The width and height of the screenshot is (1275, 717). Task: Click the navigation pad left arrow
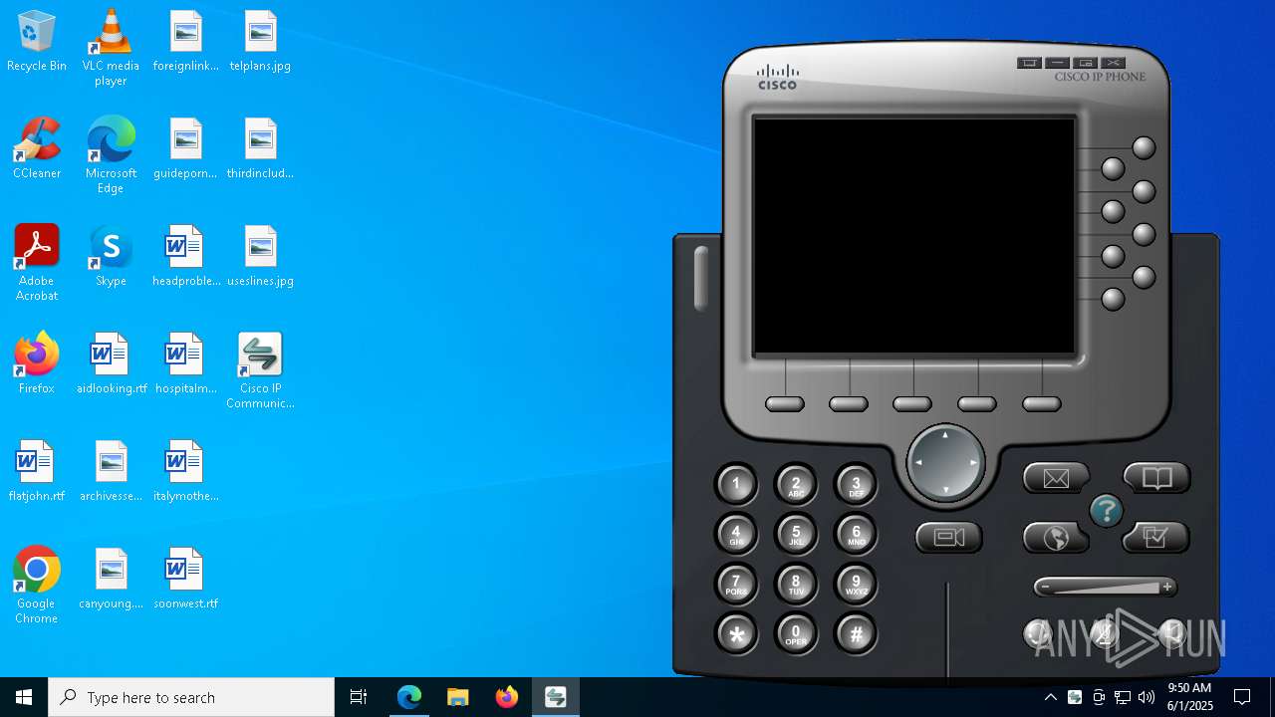(918, 463)
